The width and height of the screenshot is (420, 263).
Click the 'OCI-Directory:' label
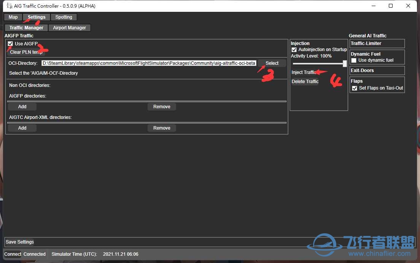pyautogui.click(x=23, y=63)
